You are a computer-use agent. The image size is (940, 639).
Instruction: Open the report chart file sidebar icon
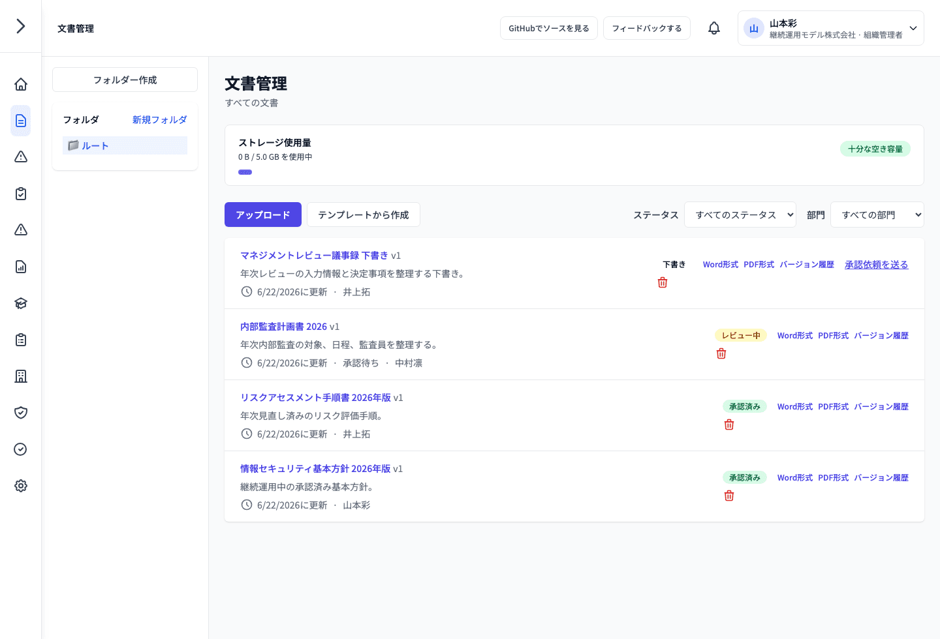tap(21, 267)
